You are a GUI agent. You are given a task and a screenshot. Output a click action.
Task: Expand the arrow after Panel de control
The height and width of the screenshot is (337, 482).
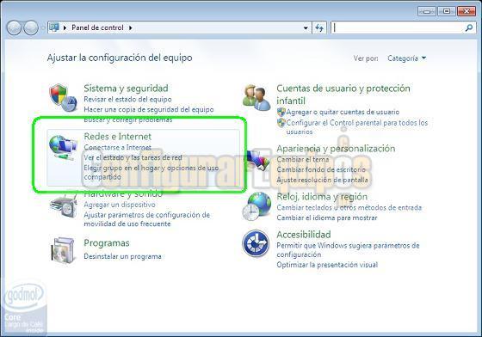(x=131, y=28)
